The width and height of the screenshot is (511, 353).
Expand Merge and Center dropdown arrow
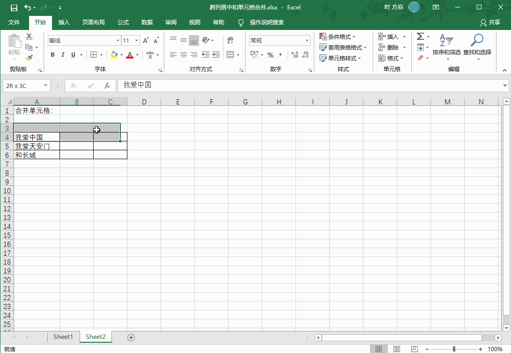click(238, 55)
